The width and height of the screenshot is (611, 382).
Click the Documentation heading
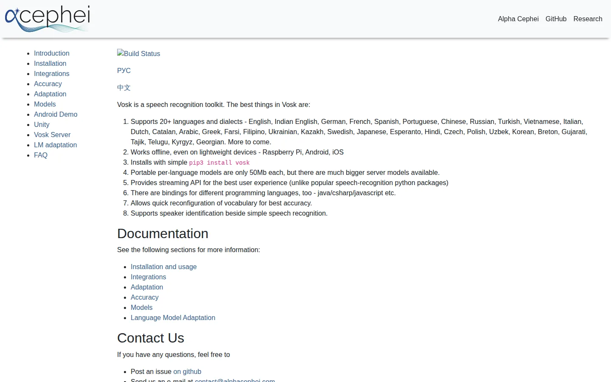(x=163, y=233)
